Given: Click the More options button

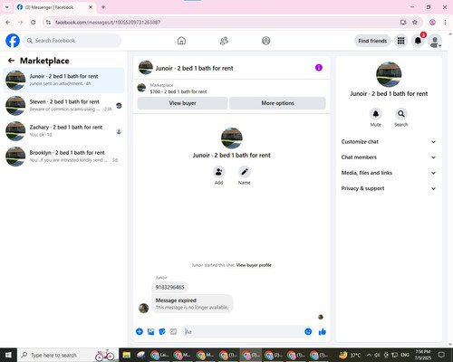Looking at the screenshot, I should point(277,103).
